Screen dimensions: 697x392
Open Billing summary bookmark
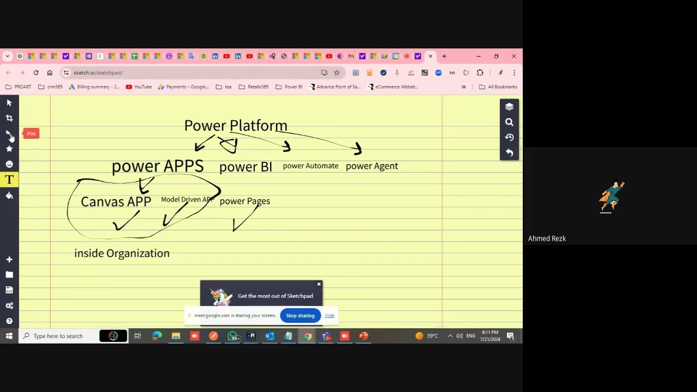click(94, 87)
